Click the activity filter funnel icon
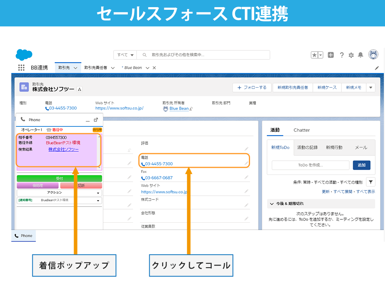This screenshot has height=289, width=385. pos(371,182)
